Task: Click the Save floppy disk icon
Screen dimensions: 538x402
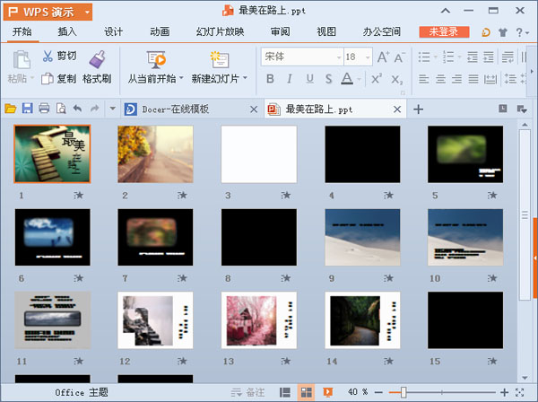Action: [x=28, y=109]
